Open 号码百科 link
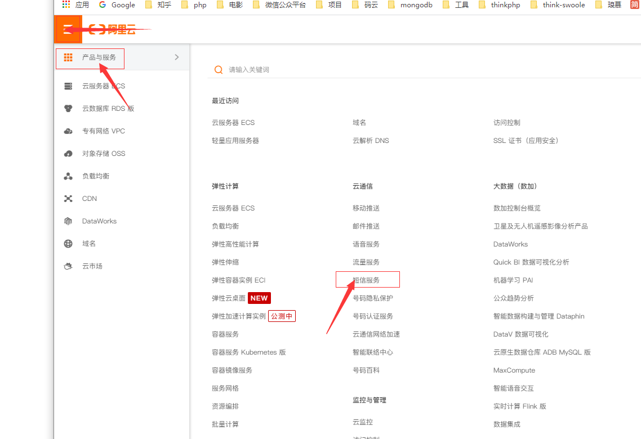 click(366, 370)
